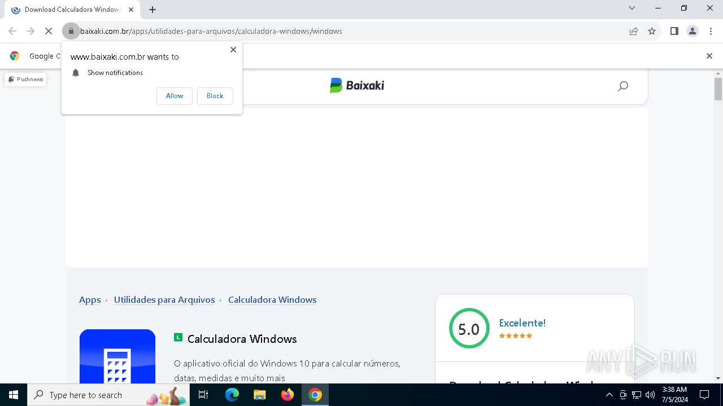This screenshot has height=406, width=723.
Task: Click Chrome icon in taskbar
Action: point(315,395)
